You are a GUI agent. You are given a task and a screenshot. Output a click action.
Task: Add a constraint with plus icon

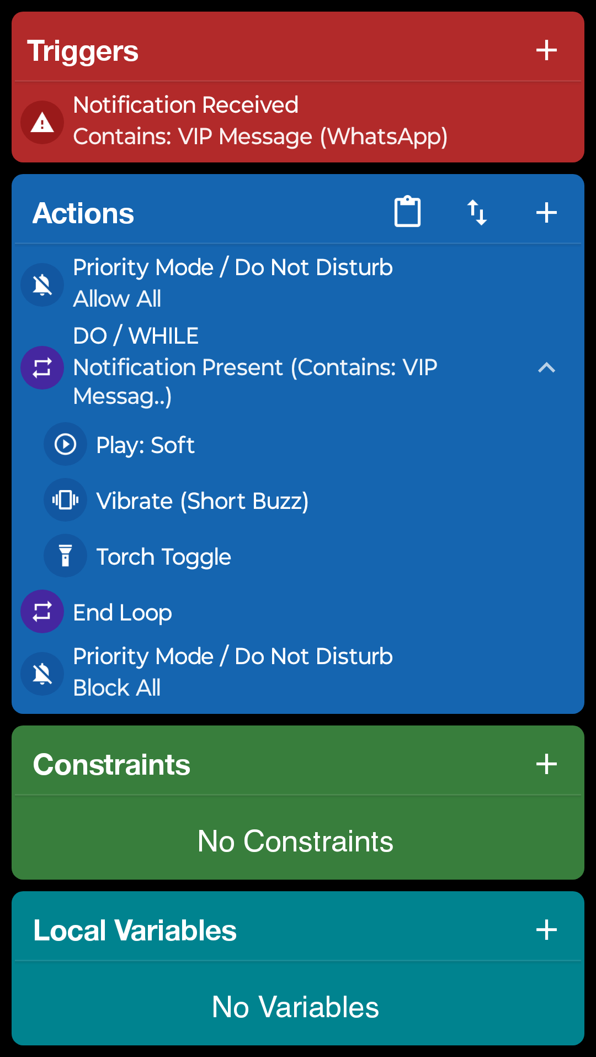(546, 764)
